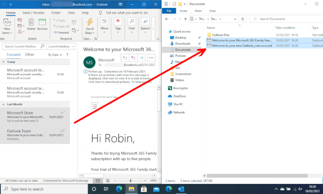Open the Current Mailbox scope dropdown
Viewport: 323px width, 194px height.
[61, 46]
